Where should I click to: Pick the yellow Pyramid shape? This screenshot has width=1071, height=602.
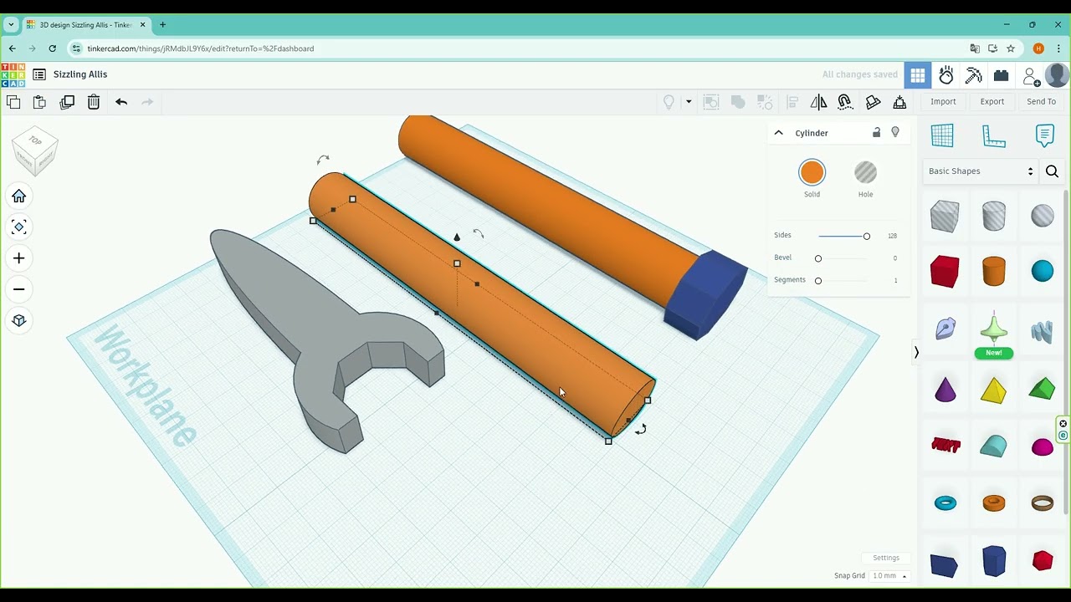click(993, 390)
